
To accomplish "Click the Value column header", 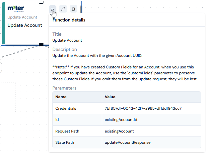I will pos(110,97).
